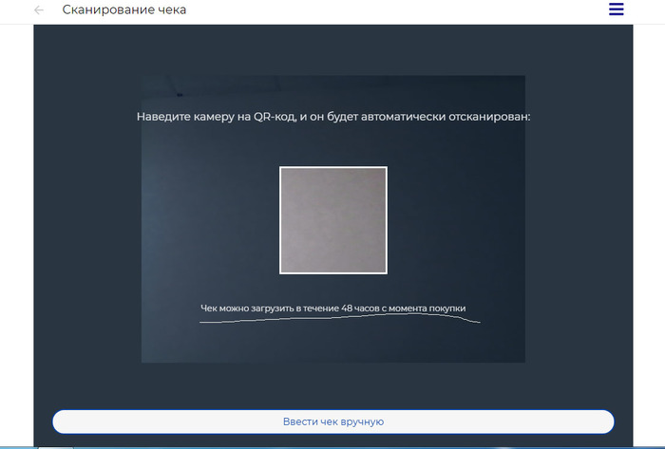Click the top border of the QR frame
Screen dimensions: 665x449
coord(332,167)
